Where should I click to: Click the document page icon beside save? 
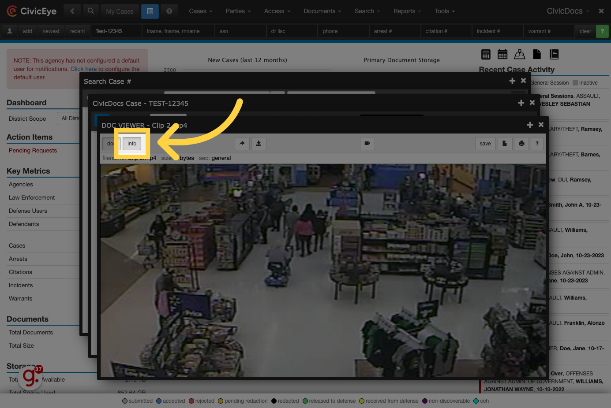tap(505, 143)
